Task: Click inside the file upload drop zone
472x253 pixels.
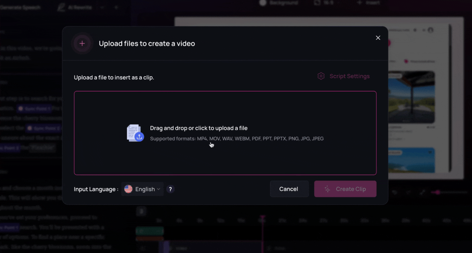Action: 225,133
